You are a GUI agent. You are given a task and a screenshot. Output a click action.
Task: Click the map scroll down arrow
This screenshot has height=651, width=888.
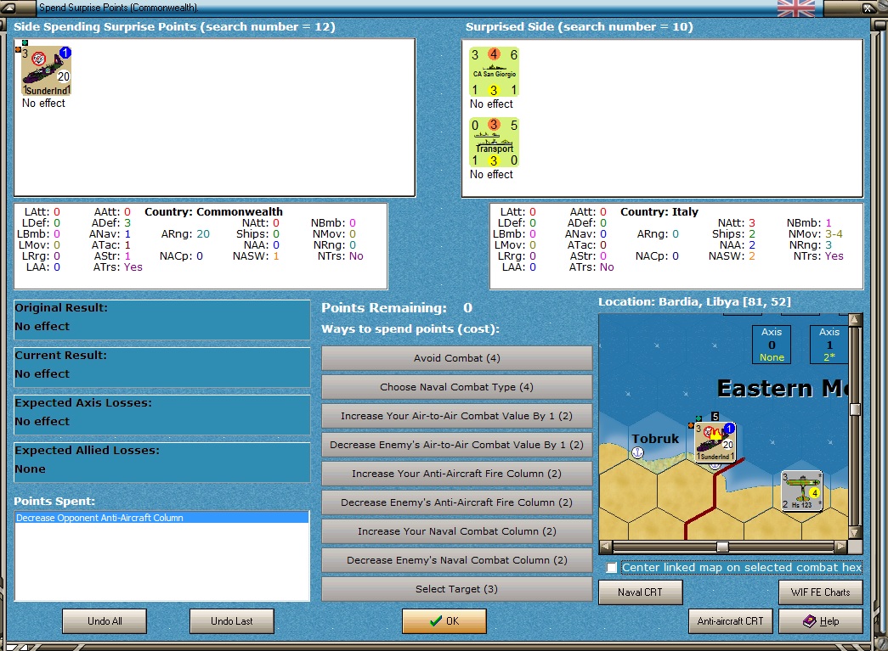pyautogui.click(x=855, y=532)
